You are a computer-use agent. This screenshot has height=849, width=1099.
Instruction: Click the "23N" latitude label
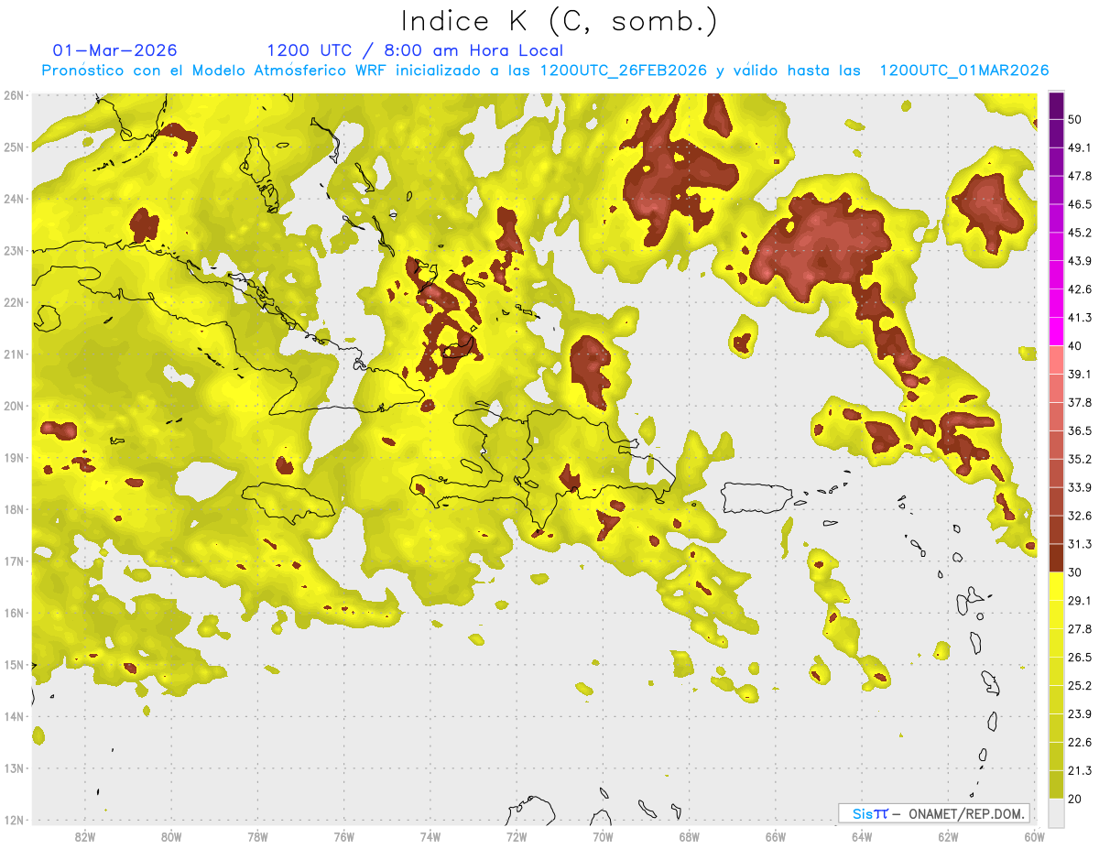[x=13, y=250]
